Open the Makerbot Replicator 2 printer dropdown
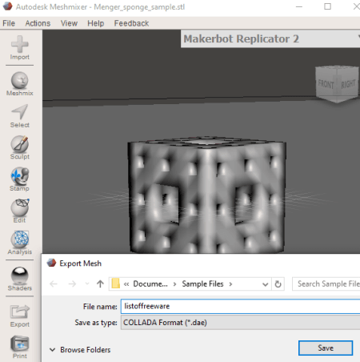This screenshot has height=362, width=360. 270,39
